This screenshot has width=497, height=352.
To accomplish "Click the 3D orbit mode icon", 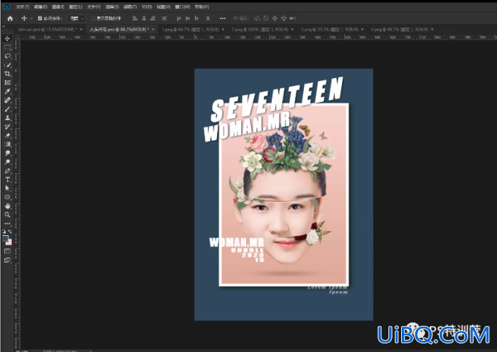I will coord(257,18).
